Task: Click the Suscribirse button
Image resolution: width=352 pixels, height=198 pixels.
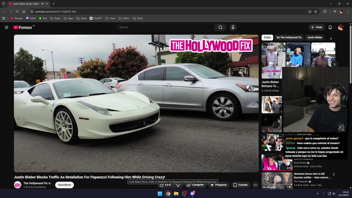Action: coord(64,185)
